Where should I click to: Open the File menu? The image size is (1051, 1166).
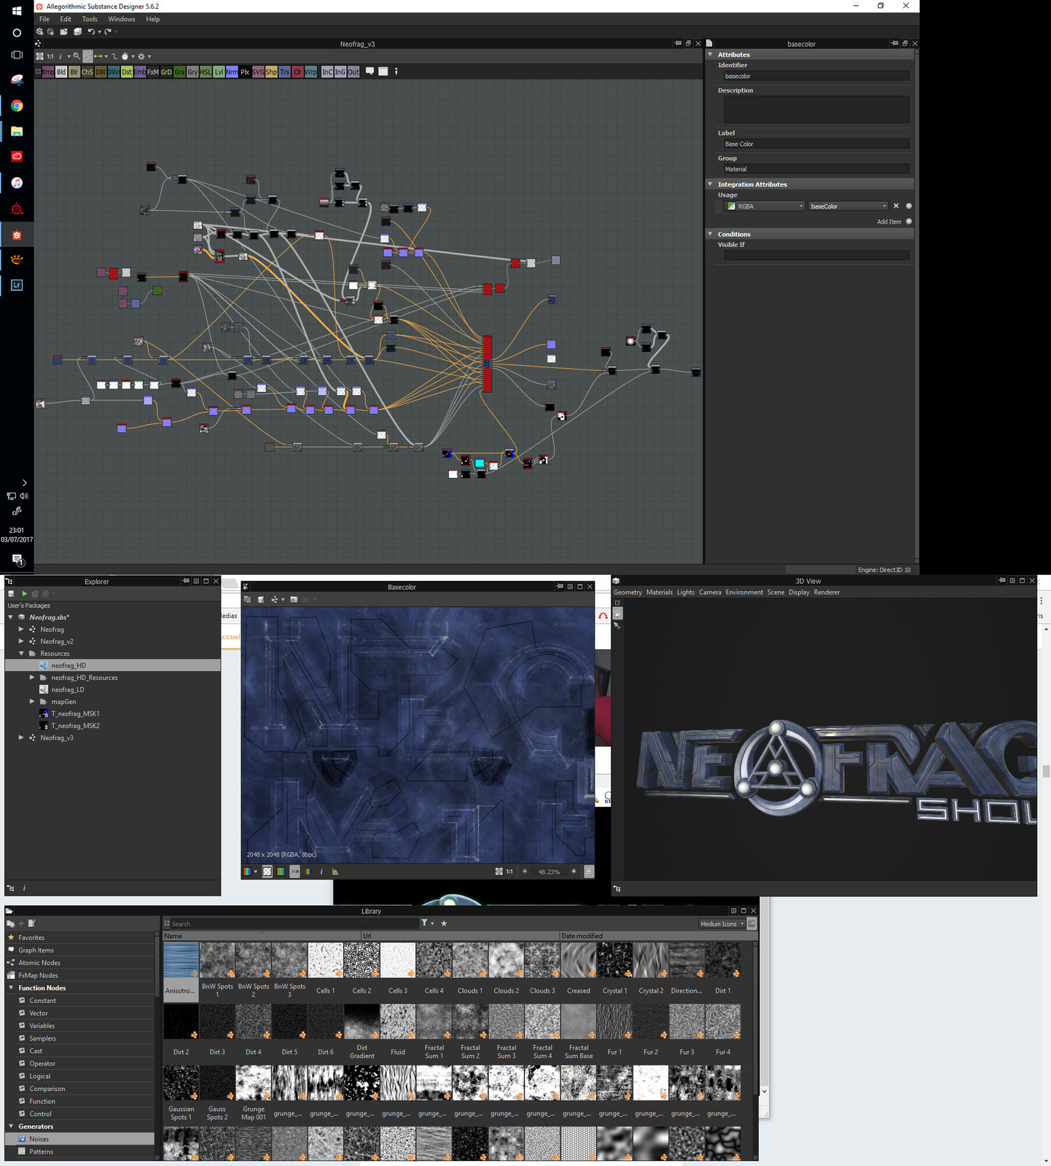(x=44, y=19)
